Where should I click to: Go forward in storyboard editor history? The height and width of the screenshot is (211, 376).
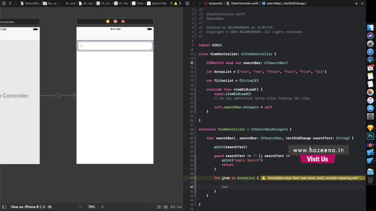(16, 3)
